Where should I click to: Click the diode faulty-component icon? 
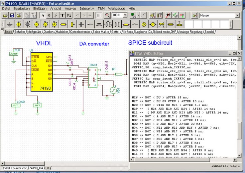coord(168,15)
